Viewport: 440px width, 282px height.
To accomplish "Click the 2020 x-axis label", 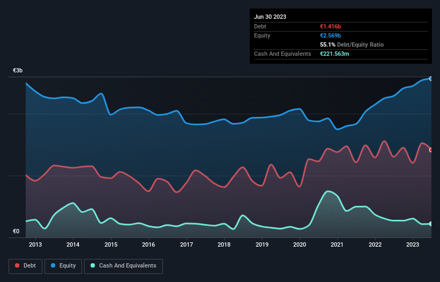I will (x=300, y=244).
